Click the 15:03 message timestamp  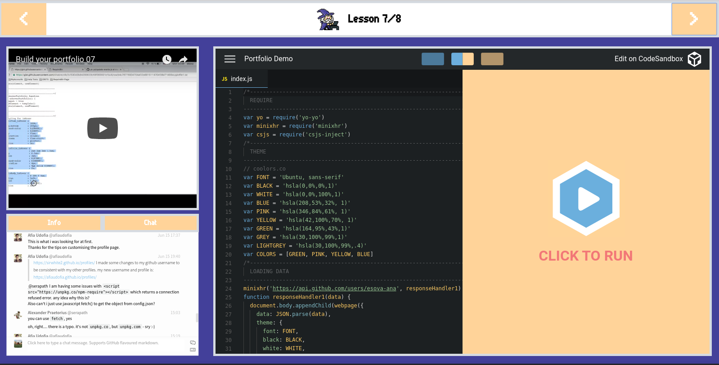(175, 313)
